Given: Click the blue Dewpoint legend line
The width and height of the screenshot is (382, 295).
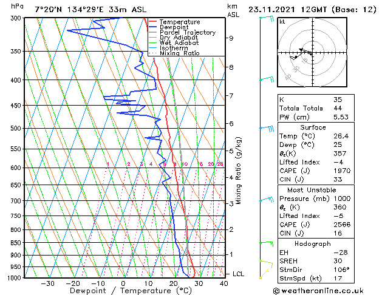Looking at the screenshot, I should coord(152,27).
